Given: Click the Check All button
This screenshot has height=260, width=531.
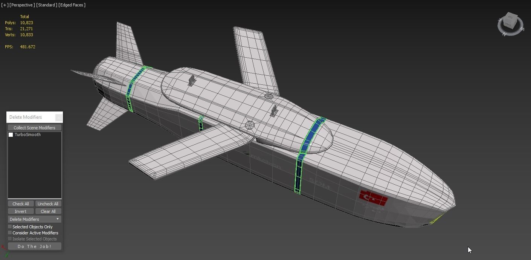Looking at the screenshot, I should pyautogui.click(x=21, y=204).
